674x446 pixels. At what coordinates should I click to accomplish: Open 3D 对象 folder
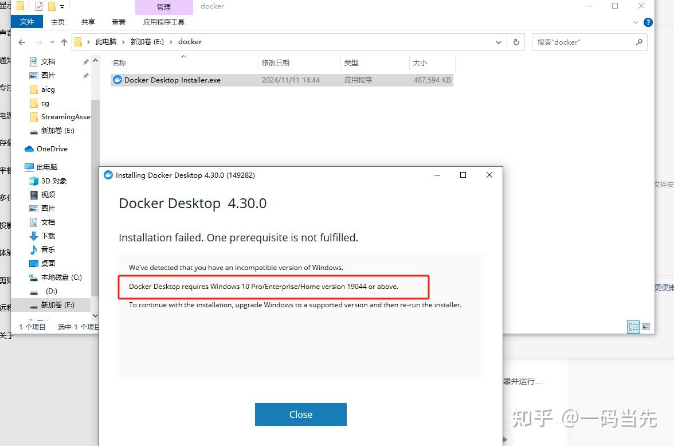point(53,181)
